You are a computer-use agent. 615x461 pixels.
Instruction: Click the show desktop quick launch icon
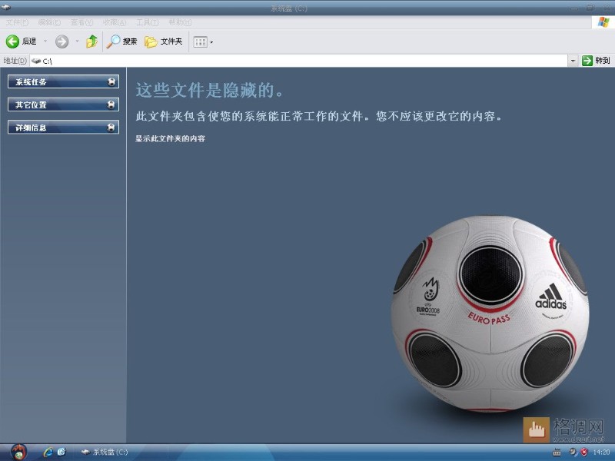(x=61, y=452)
